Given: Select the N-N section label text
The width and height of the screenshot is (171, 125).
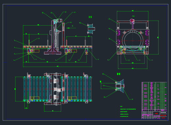Looking at the screenshot, I should click(x=90, y=17).
